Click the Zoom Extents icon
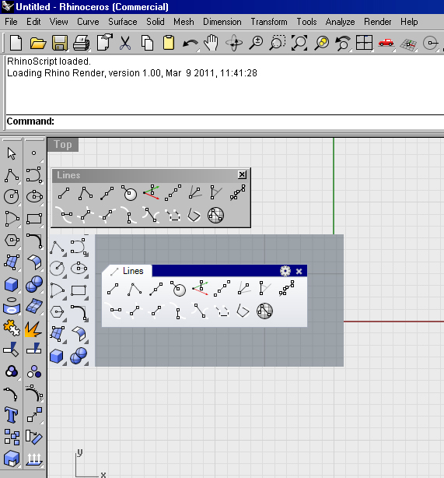This screenshot has width=444, height=478. (x=299, y=43)
